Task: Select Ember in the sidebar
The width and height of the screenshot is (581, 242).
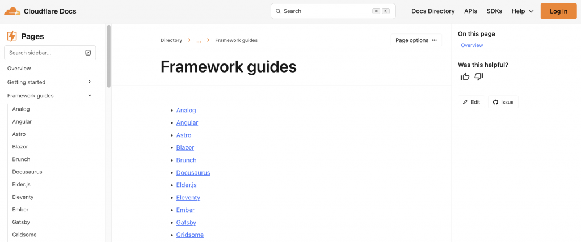Action: coord(20,210)
